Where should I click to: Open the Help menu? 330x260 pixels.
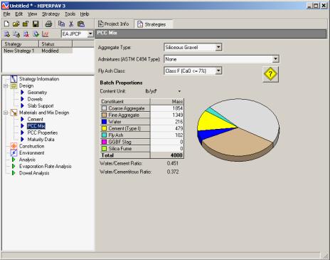(x=85, y=14)
